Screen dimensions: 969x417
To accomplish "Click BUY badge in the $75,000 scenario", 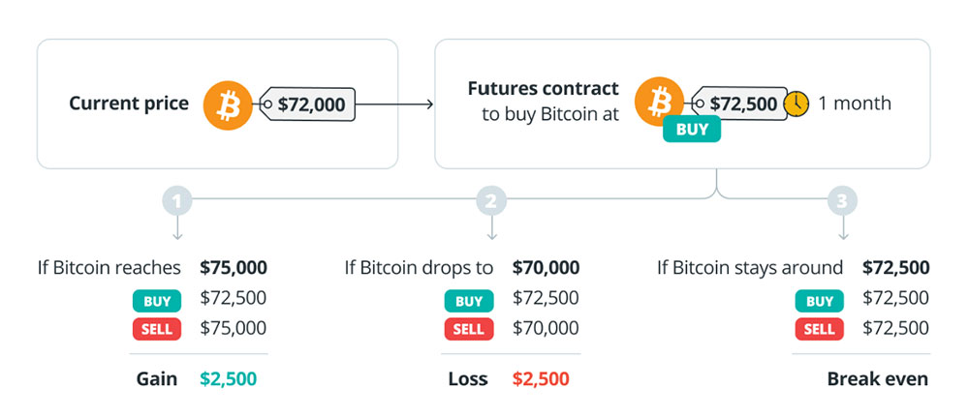I will pyautogui.click(x=156, y=301).
